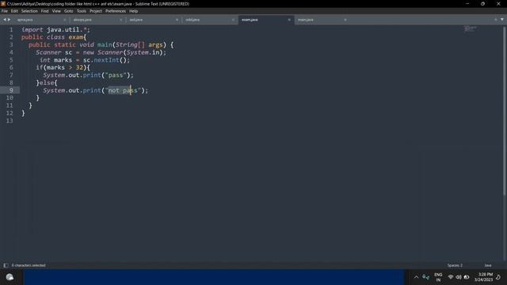Close the main.java tab

[x=345, y=20]
